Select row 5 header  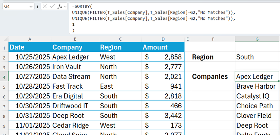click(4, 86)
